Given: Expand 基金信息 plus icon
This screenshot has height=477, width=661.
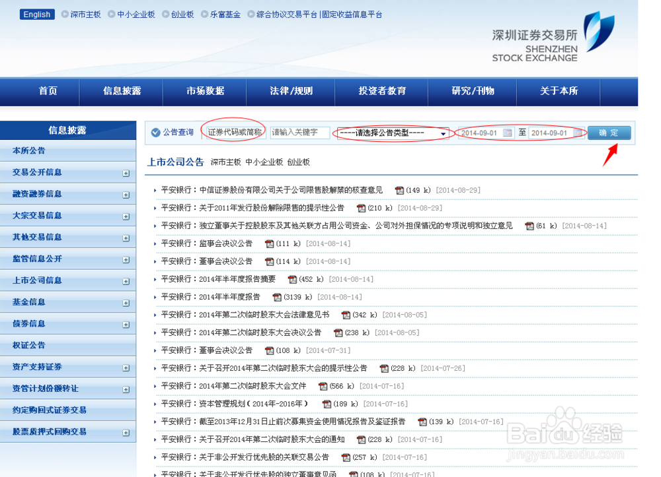Looking at the screenshot, I should point(126,303).
